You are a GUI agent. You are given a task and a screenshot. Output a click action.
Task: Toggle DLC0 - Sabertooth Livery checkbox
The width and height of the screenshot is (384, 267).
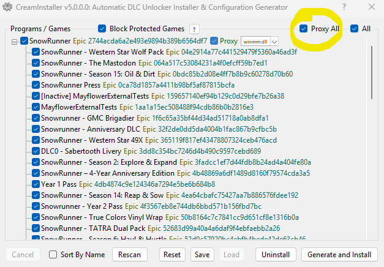[x=36, y=151]
